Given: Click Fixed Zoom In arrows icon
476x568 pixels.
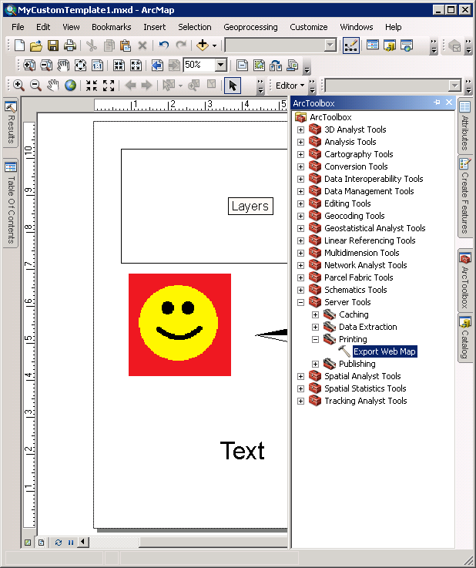Looking at the screenshot, I should click(92, 86).
